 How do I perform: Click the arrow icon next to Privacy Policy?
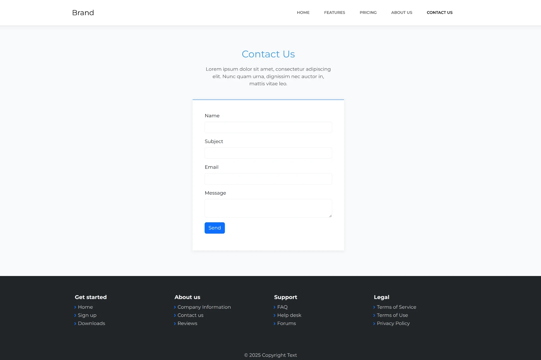click(x=374, y=323)
